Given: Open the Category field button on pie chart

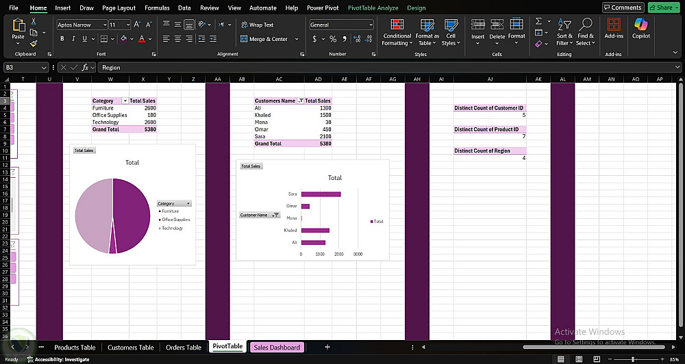Looking at the screenshot, I should coord(174,203).
